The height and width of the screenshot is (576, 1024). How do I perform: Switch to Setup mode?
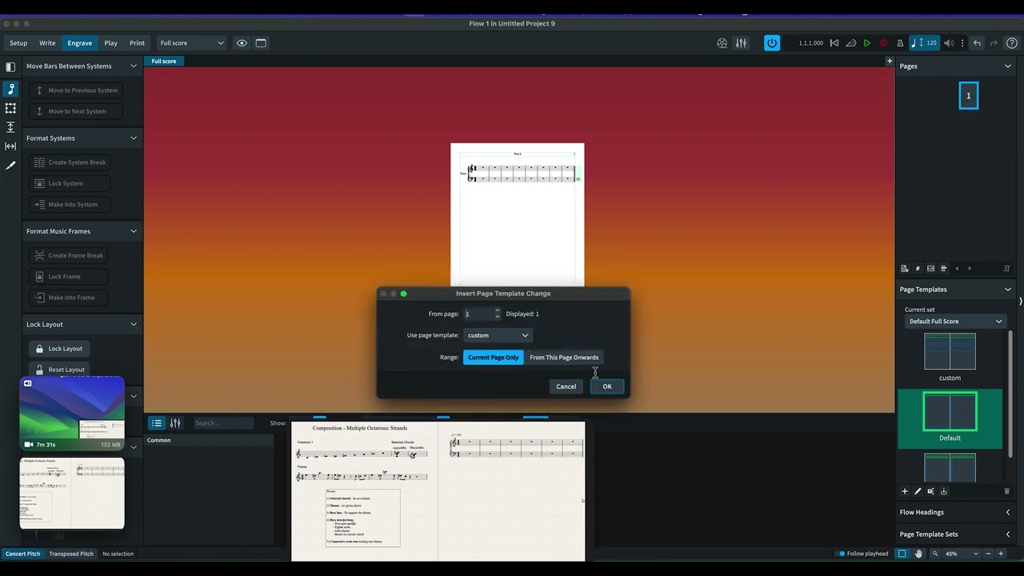[18, 43]
